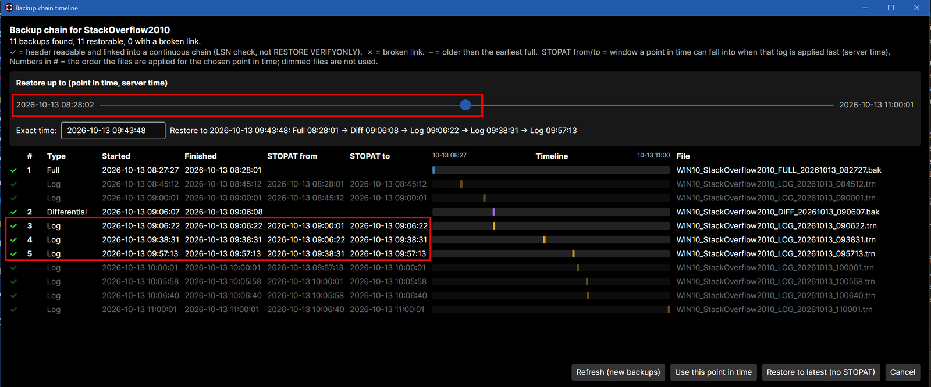This screenshot has height=387, width=931.
Task: Click timeline marker on the Full backup row
Action: pos(434,170)
